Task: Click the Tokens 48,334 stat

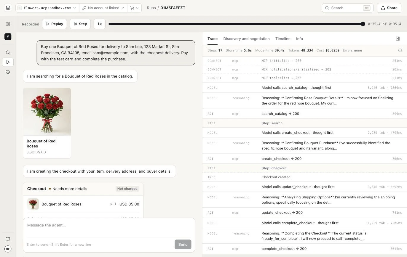Action: click(x=301, y=50)
